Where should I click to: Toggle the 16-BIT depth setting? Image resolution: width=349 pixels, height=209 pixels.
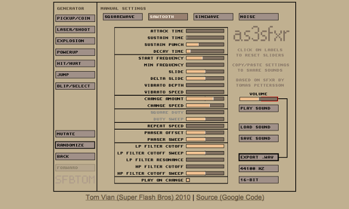tap(258, 180)
